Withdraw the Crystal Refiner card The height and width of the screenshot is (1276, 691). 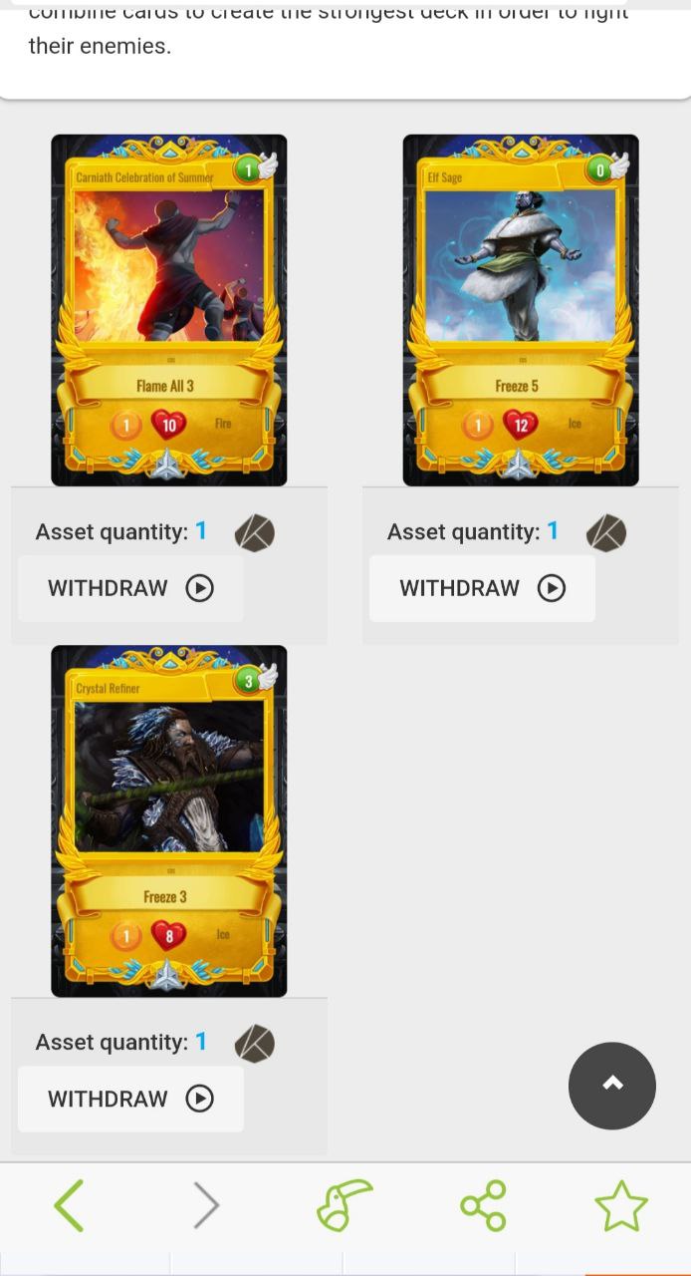point(130,1099)
